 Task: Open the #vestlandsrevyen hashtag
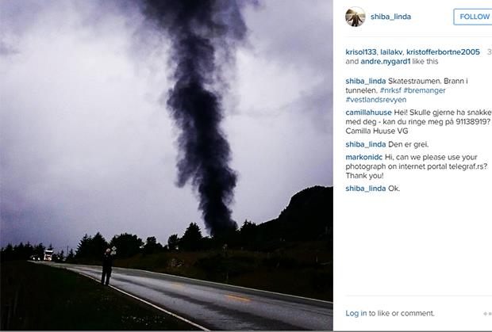click(376, 100)
